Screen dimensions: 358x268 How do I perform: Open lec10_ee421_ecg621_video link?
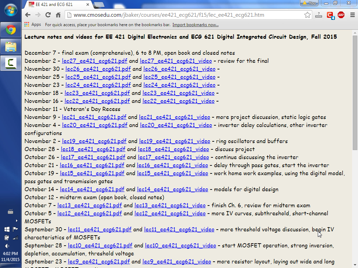pyautogui.click(x=180, y=245)
